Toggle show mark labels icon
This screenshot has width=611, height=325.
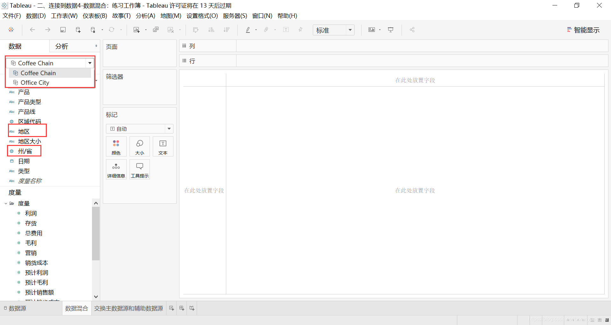pyautogui.click(x=286, y=30)
